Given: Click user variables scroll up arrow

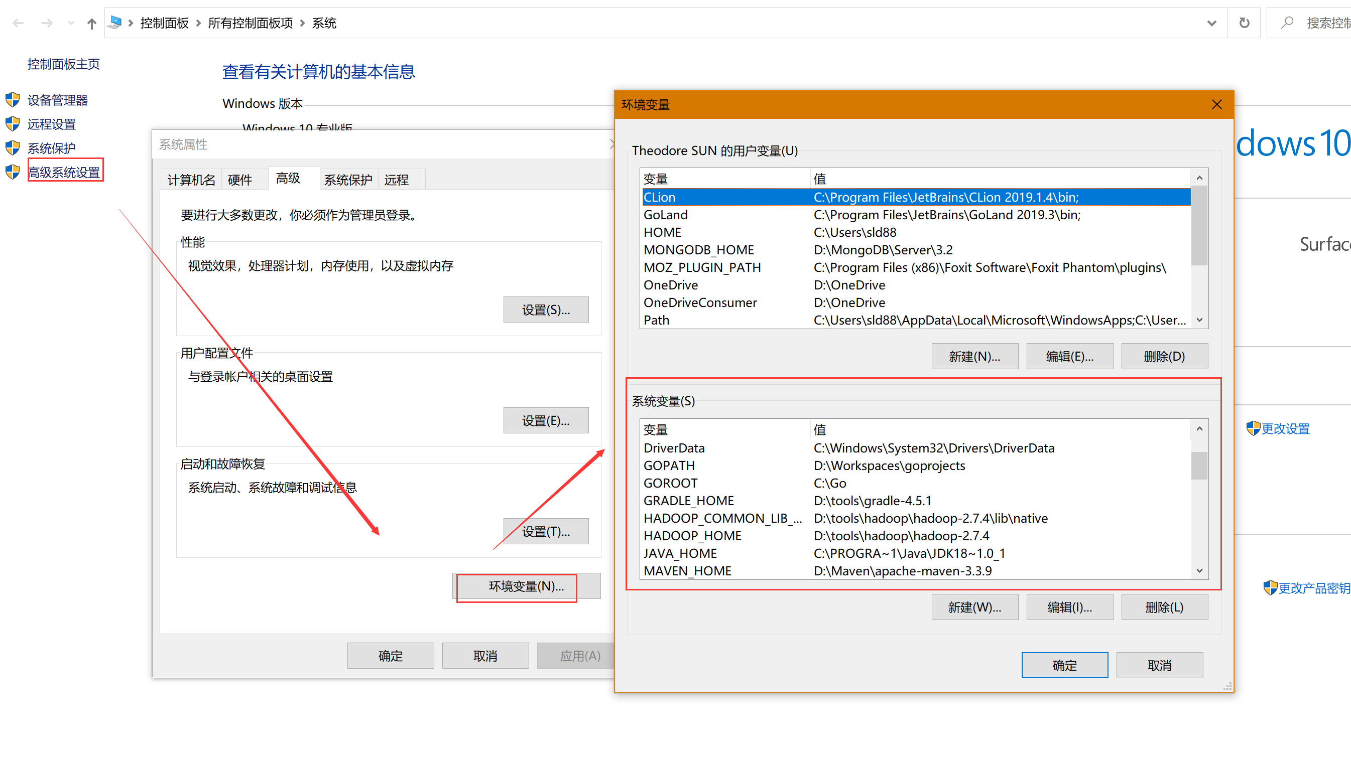Looking at the screenshot, I should (1199, 178).
